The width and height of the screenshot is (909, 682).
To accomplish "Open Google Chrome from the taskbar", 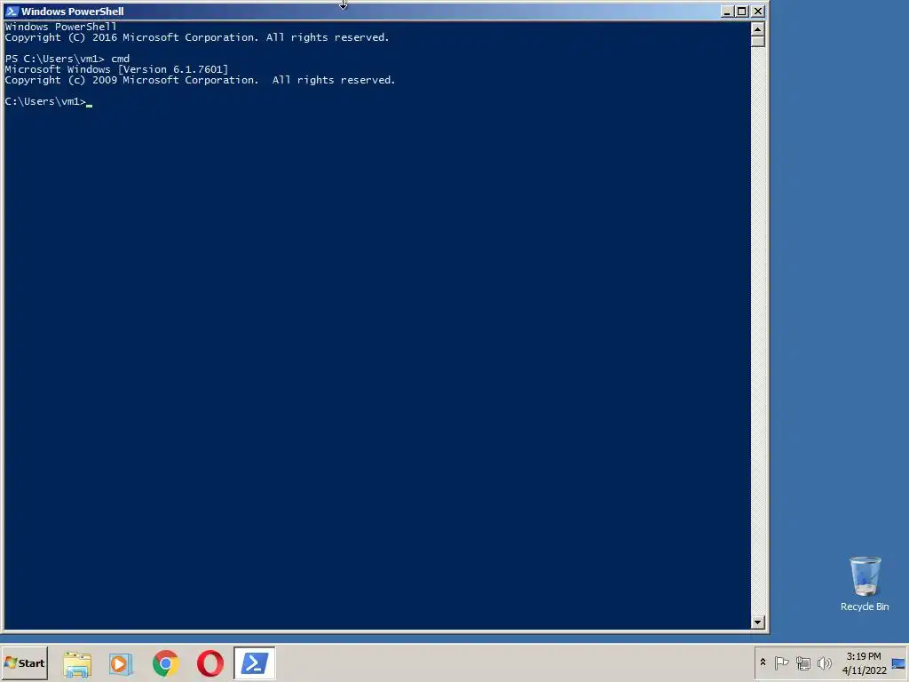I will point(166,663).
